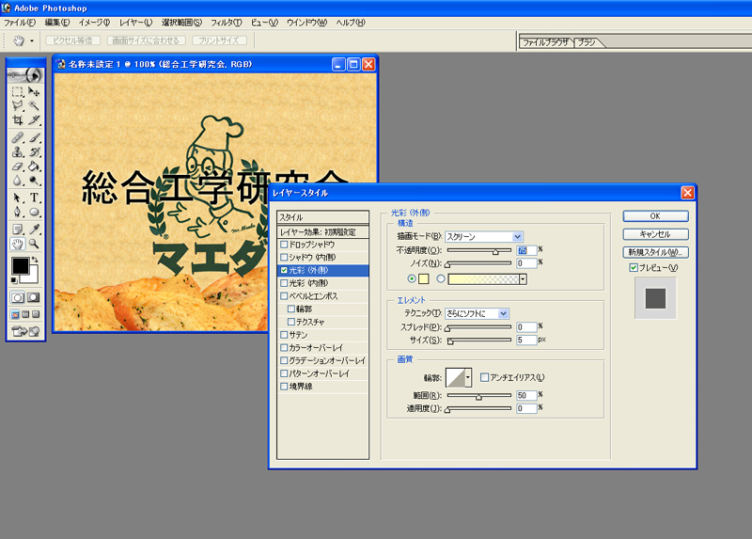Select the Crop tool
The image size is (752, 539).
pyautogui.click(x=18, y=120)
